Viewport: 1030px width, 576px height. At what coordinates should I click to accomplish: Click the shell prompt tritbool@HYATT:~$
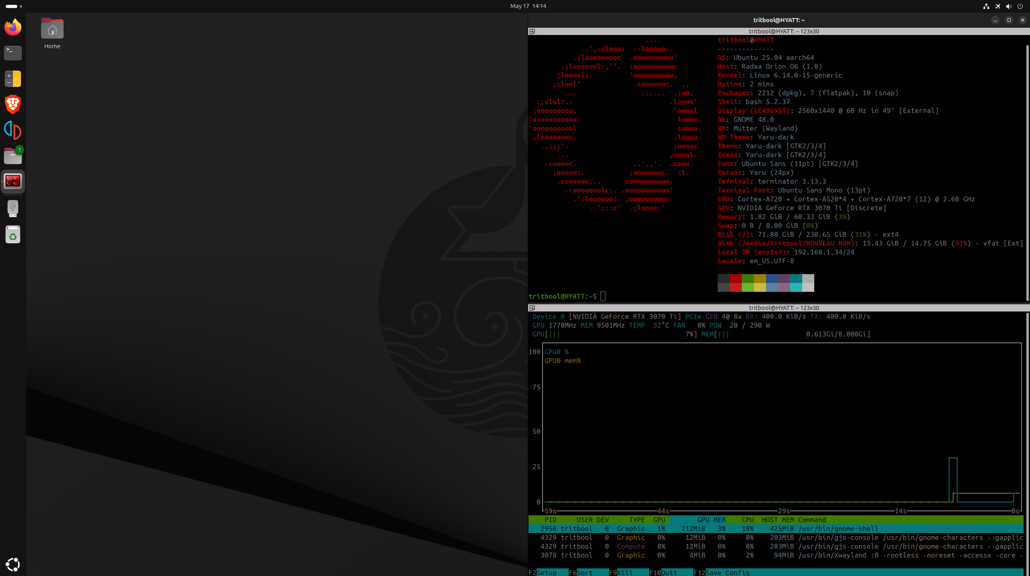pyautogui.click(x=562, y=296)
